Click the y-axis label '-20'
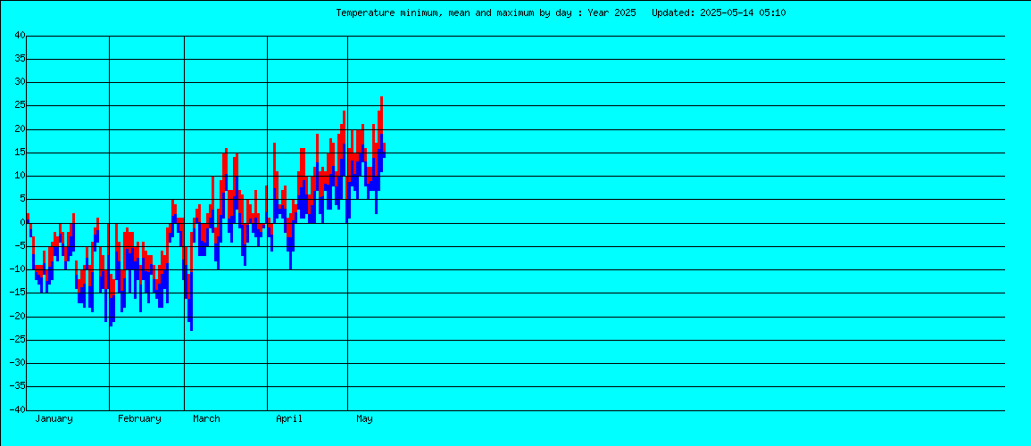 tap(17, 317)
